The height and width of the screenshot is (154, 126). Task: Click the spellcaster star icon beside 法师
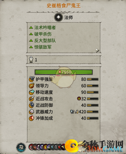[59, 17]
